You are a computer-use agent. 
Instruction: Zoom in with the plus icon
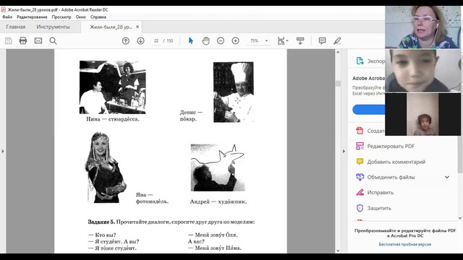click(235, 40)
